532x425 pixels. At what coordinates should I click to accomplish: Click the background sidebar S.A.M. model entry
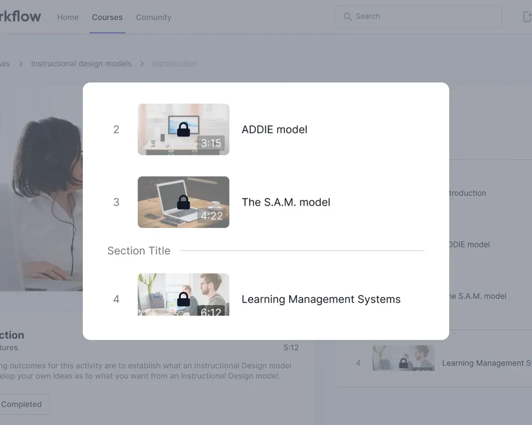(x=478, y=296)
